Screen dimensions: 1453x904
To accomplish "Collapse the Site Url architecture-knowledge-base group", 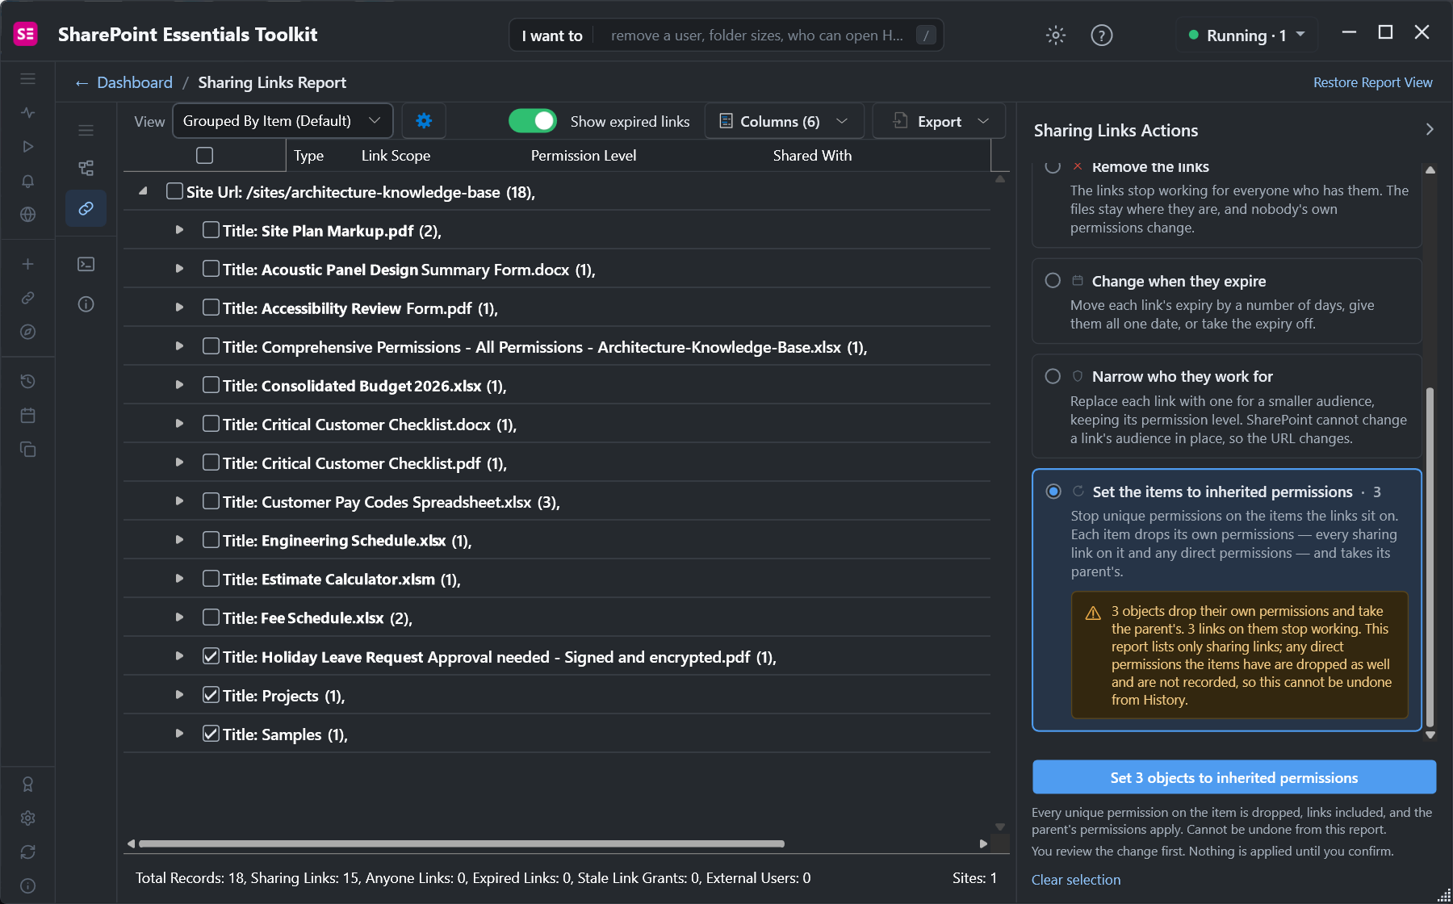I will [x=143, y=191].
